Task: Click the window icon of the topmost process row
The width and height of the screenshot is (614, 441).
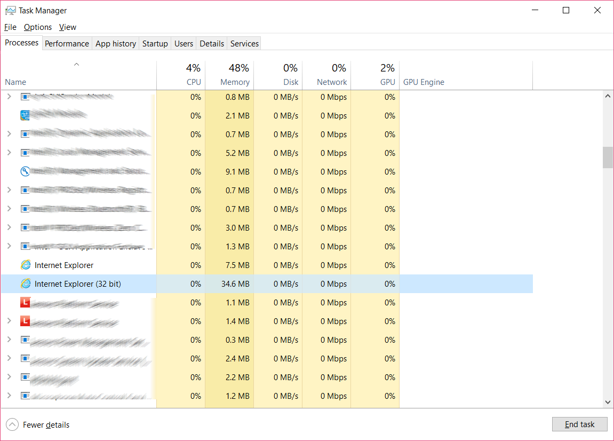Action: pyautogui.click(x=25, y=96)
